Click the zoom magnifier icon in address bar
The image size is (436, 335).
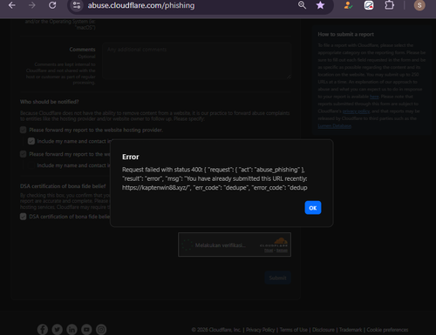coord(302,5)
